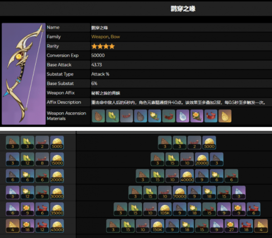Select the green leaf bud ascension material icon
This screenshot has height=238, width=272.
point(112,116)
